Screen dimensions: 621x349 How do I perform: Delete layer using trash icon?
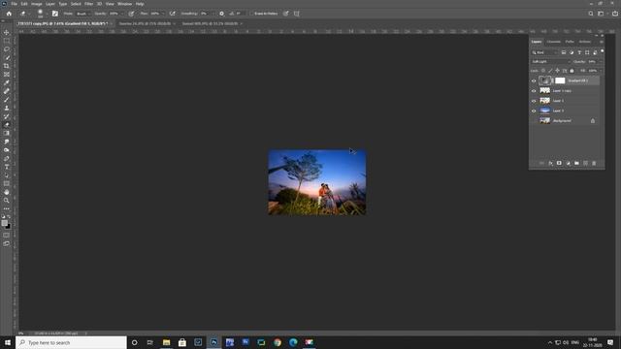(594, 163)
